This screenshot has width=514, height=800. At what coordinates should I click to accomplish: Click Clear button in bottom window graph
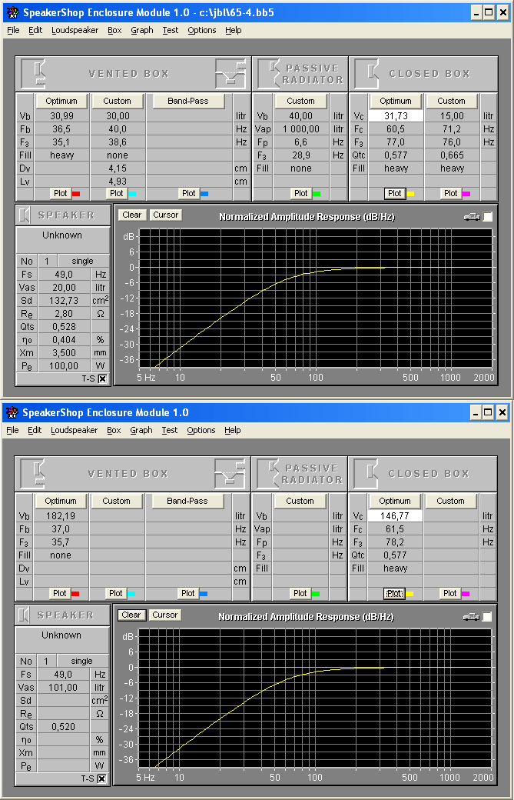tap(131, 615)
